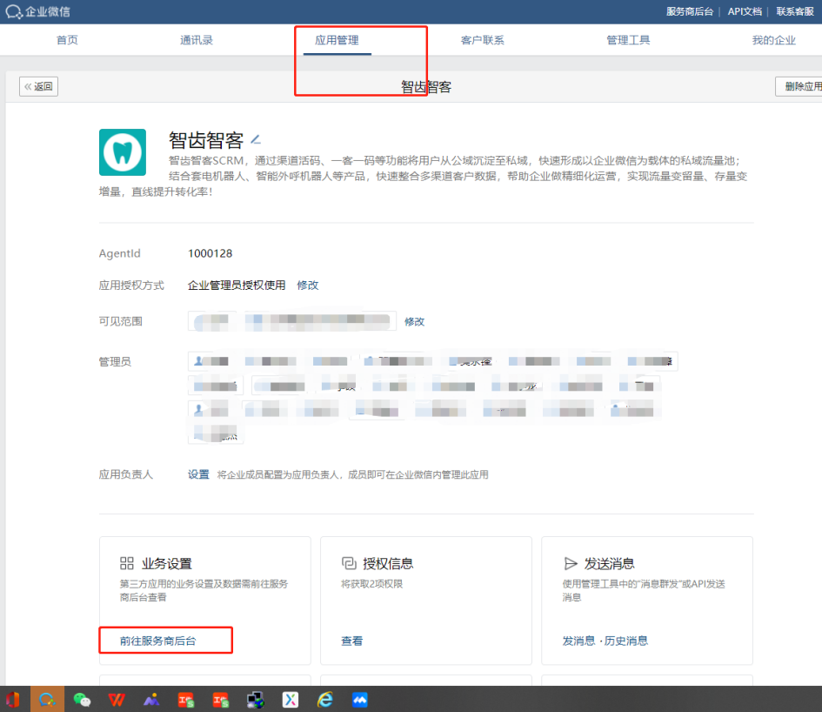
Task: Click the 将获取2项权限 text
Action: pos(371,584)
